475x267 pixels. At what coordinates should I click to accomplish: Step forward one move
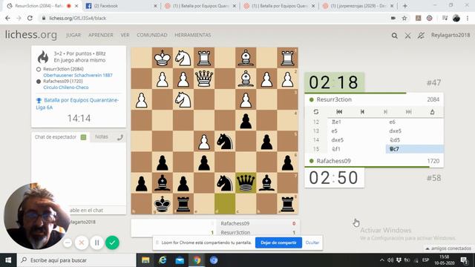[x=385, y=112]
